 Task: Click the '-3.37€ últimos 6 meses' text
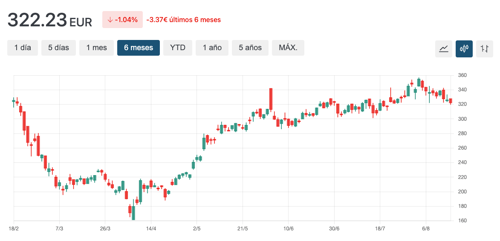183,20
